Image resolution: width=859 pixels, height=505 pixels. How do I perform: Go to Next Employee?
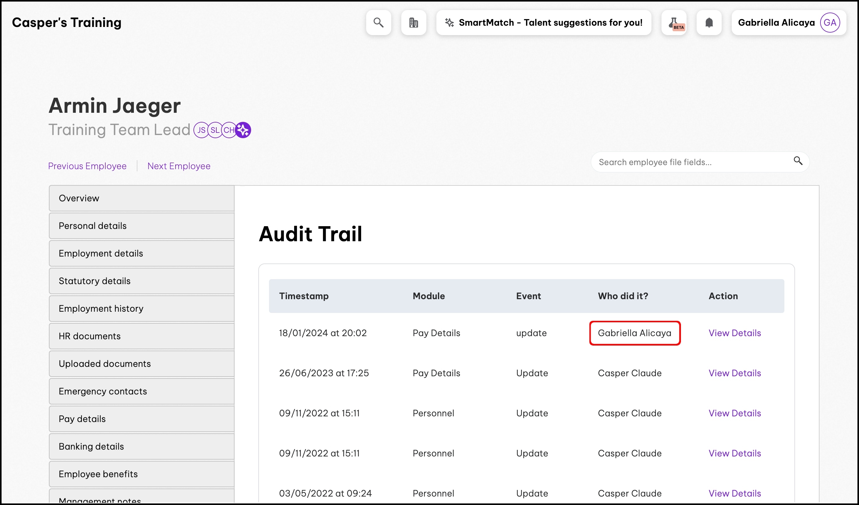coord(179,166)
